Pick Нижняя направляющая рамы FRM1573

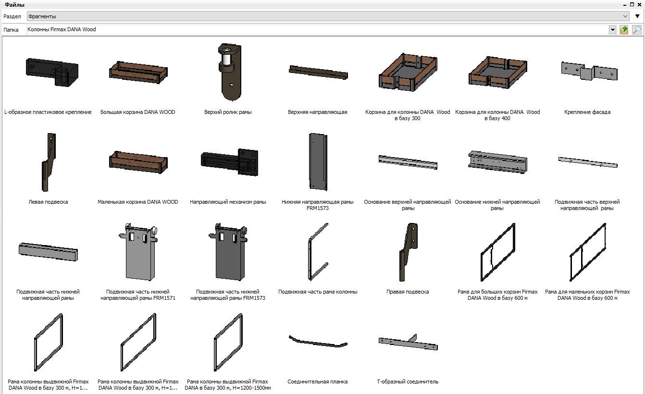[x=318, y=162]
